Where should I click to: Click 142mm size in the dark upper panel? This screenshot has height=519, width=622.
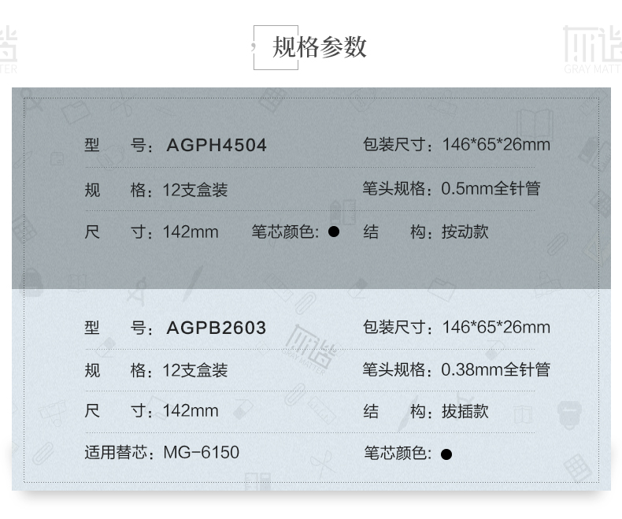[x=191, y=232]
